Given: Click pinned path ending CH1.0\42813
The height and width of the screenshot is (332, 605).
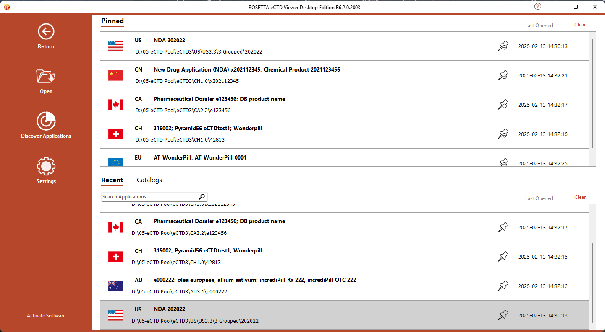Looking at the screenshot, I should [180, 140].
